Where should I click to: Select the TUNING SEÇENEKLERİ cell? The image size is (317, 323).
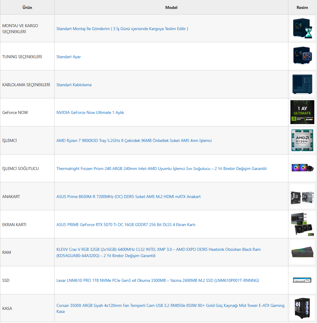[x=27, y=56]
